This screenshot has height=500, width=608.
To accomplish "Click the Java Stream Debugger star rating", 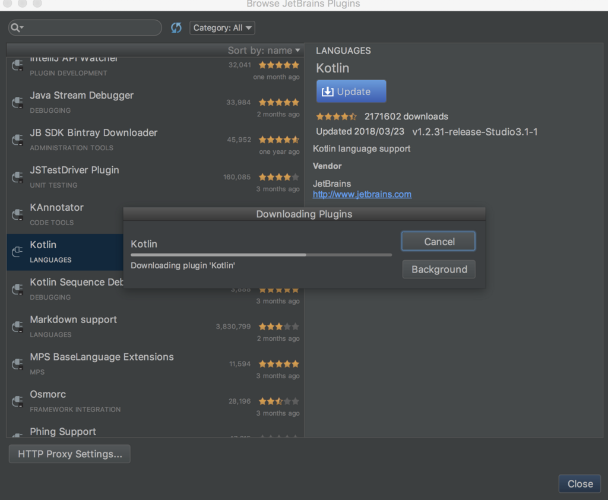I will (x=279, y=102).
